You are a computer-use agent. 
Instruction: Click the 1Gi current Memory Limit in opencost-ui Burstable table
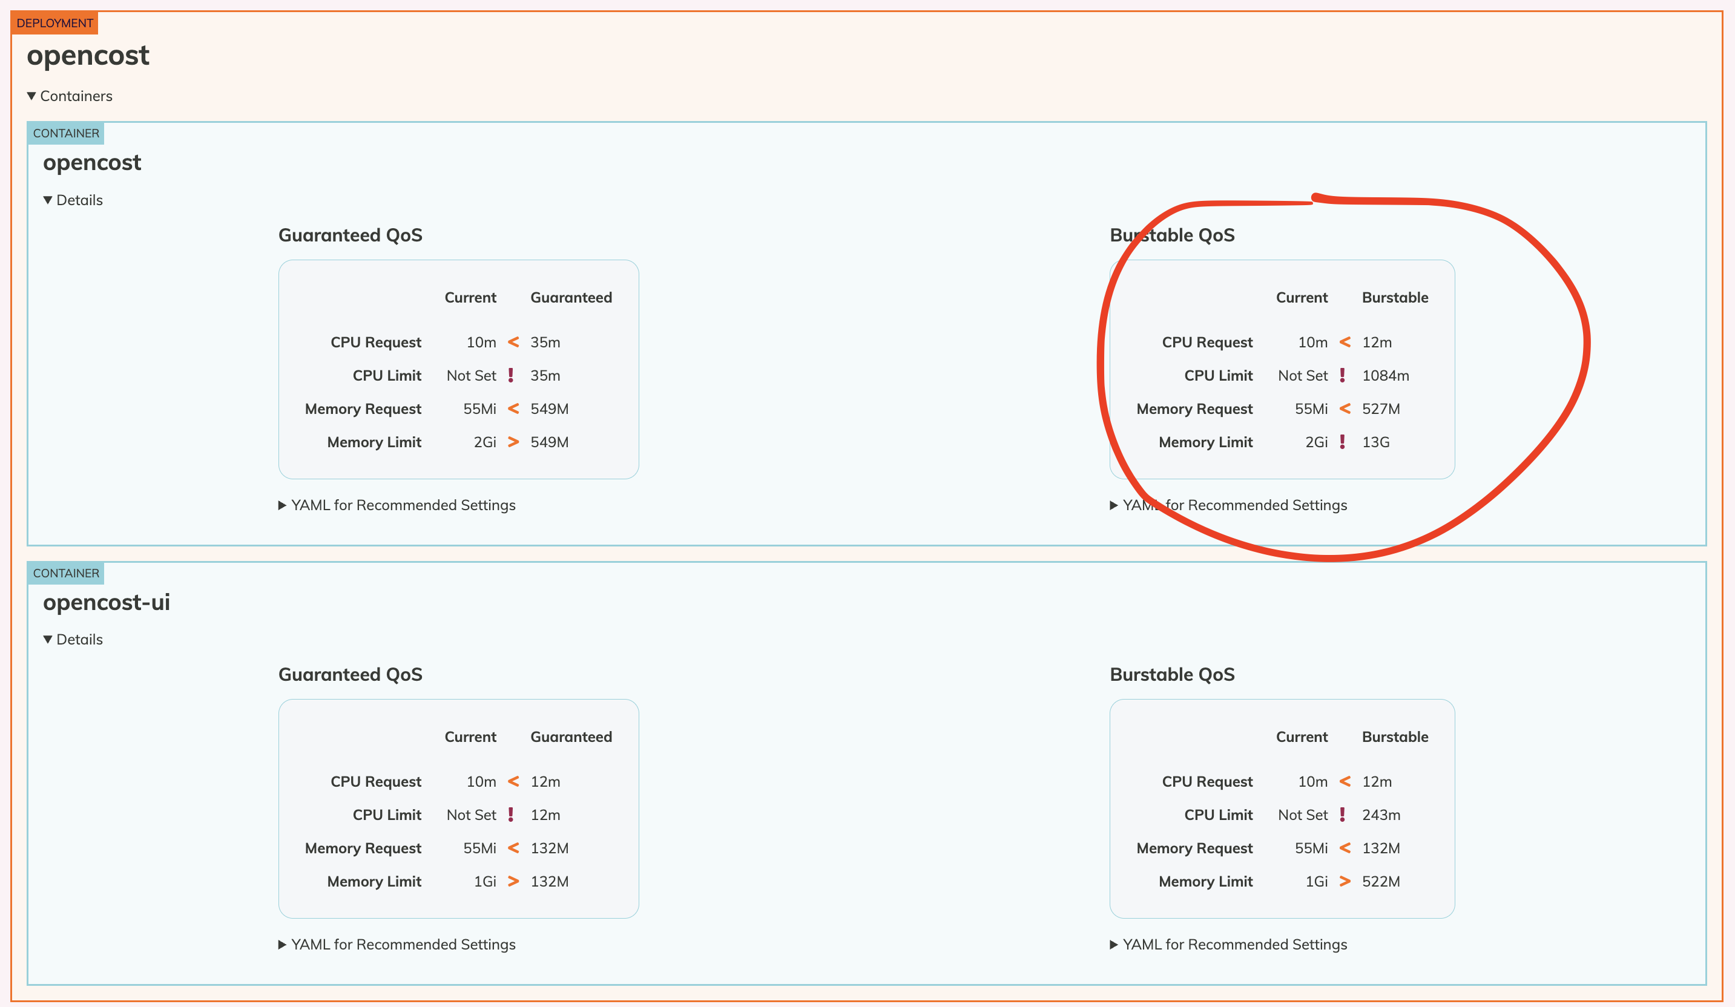1317,881
